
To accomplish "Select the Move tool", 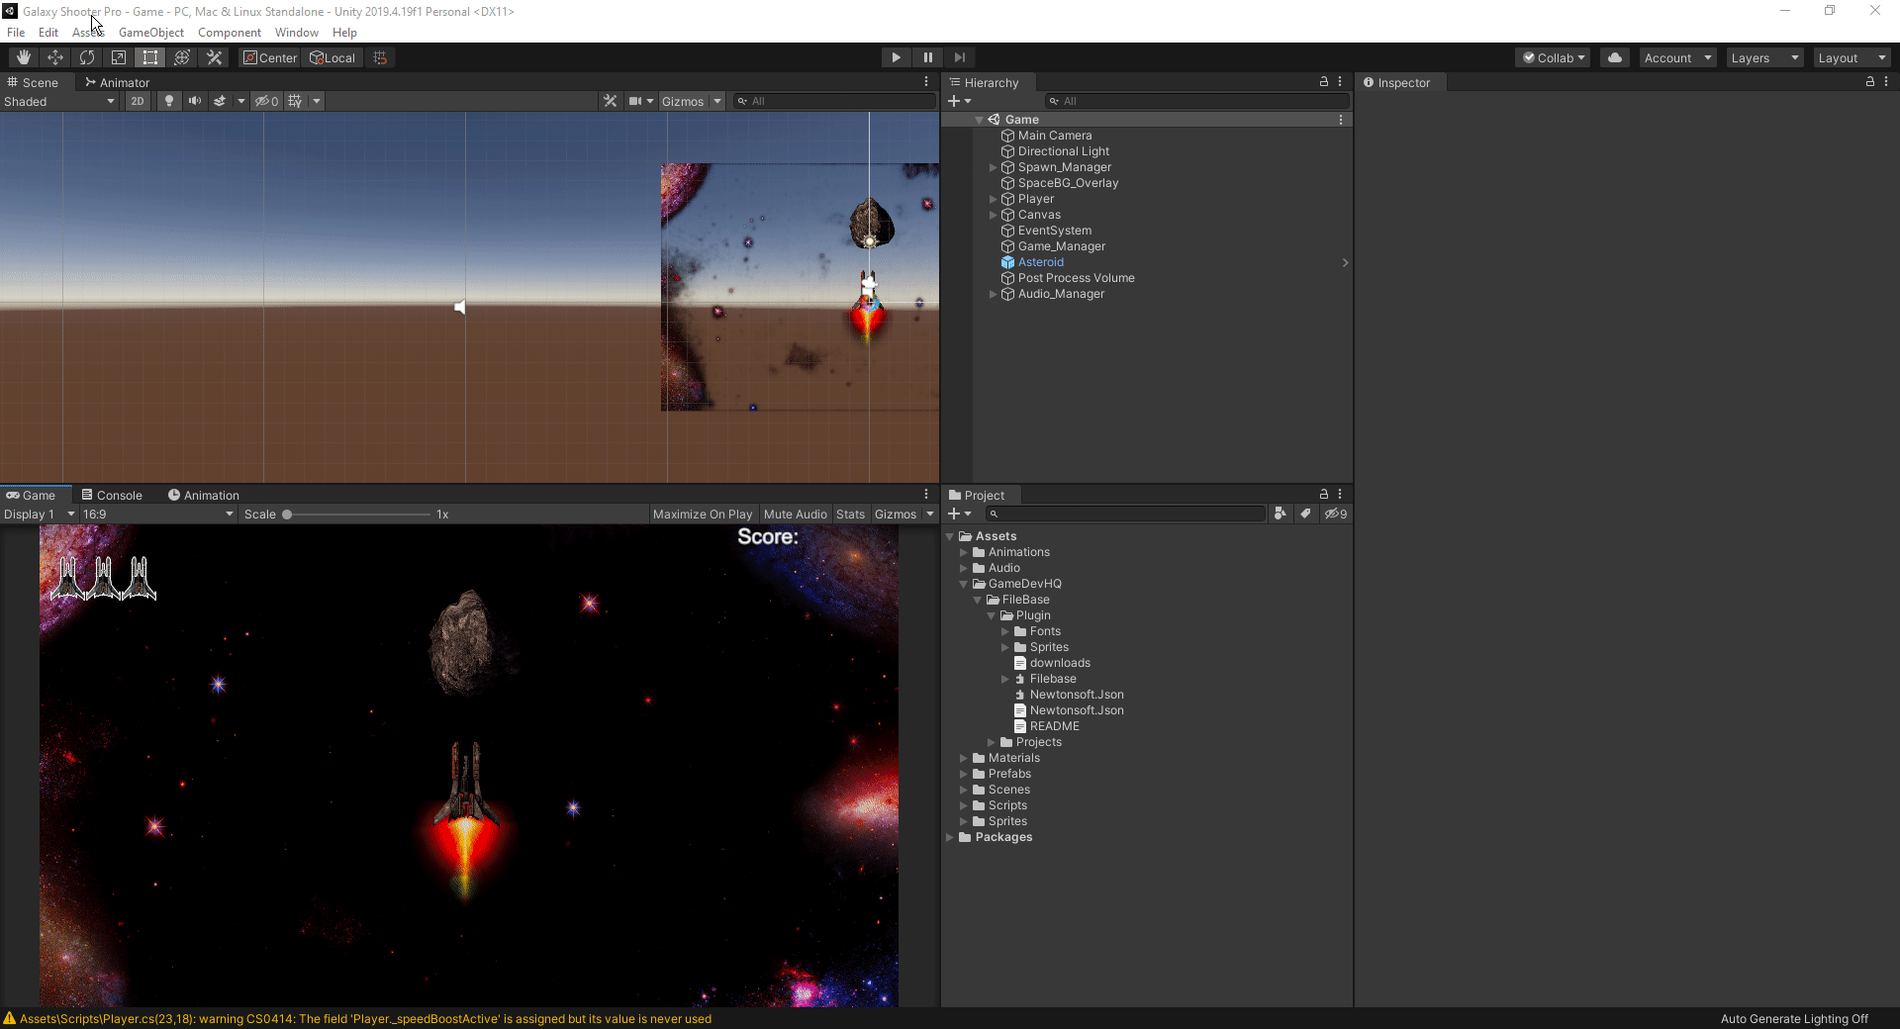I will [54, 56].
